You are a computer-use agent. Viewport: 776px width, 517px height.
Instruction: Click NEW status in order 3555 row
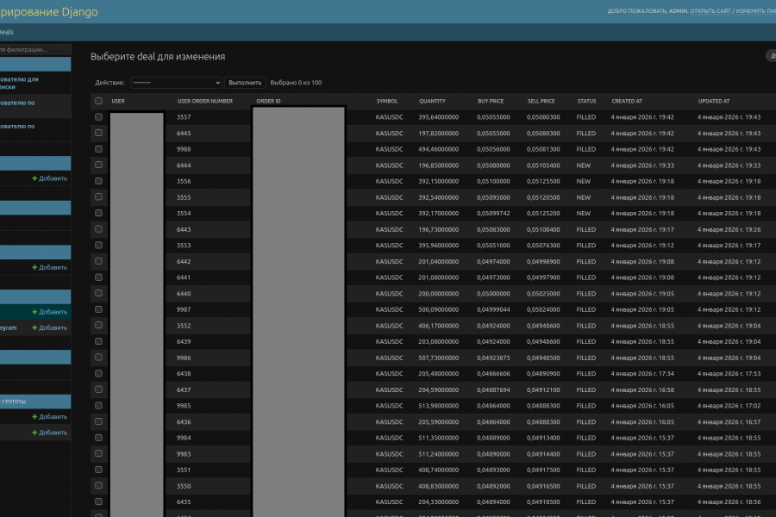584,197
